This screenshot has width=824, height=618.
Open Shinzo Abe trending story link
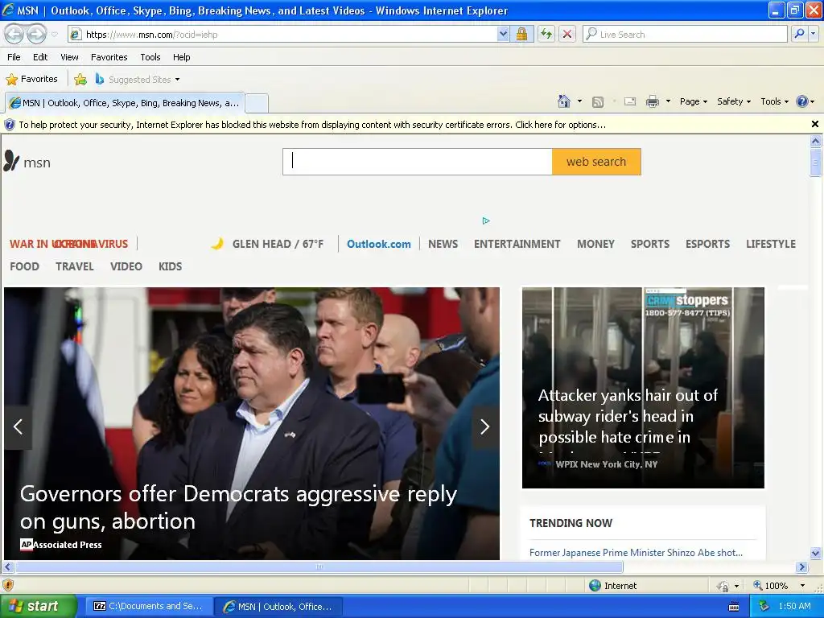pos(636,552)
